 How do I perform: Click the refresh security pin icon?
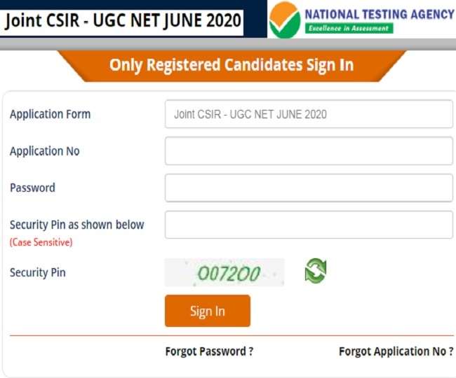click(x=316, y=271)
